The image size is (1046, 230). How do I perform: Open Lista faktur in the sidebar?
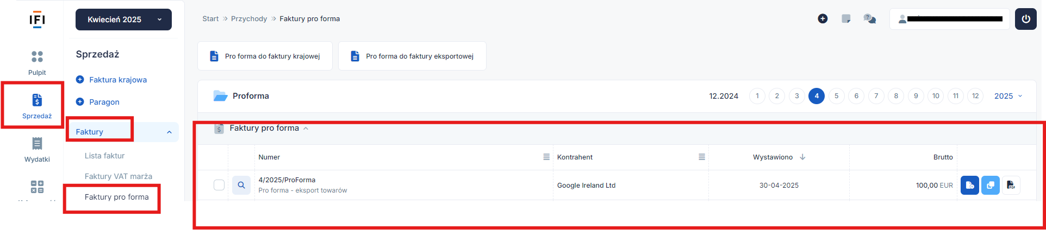pos(104,156)
